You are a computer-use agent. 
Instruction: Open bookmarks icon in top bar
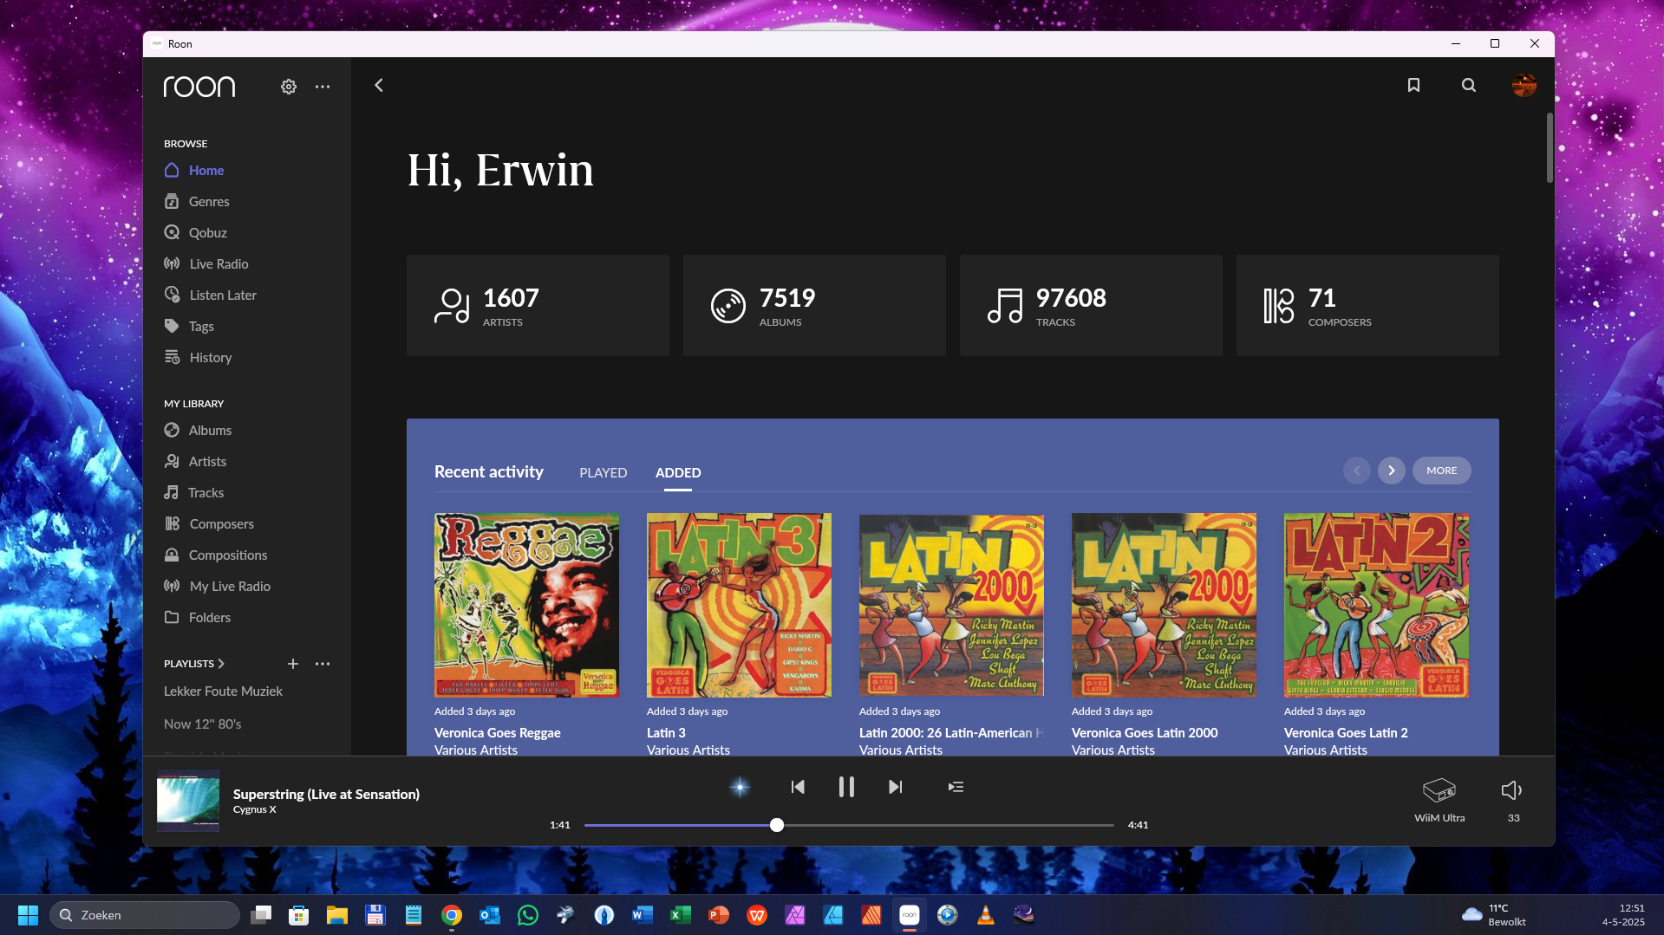point(1413,85)
